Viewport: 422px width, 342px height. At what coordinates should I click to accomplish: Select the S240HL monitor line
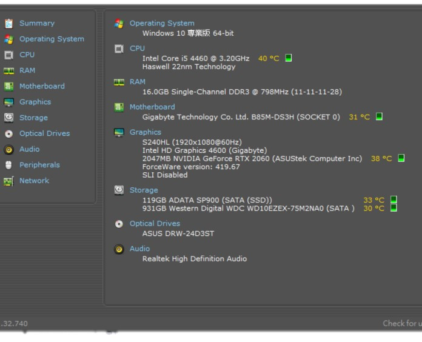tap(192, 142)
